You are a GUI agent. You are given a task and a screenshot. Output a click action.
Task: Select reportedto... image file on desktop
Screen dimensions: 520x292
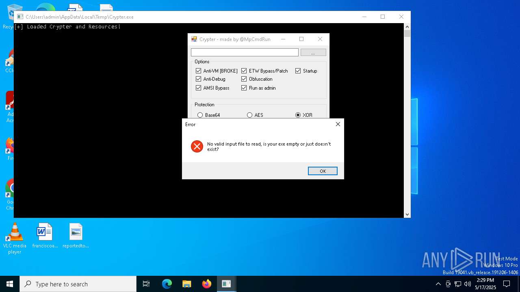point(76,236)
